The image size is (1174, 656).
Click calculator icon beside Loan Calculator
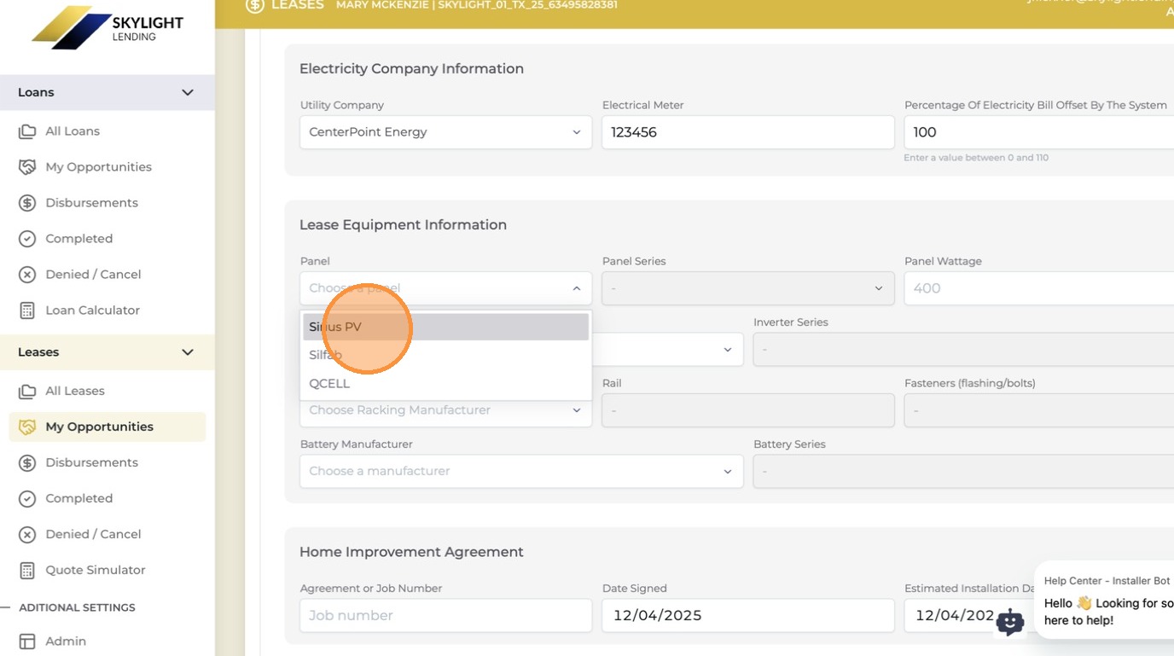[x=27, y=311]
